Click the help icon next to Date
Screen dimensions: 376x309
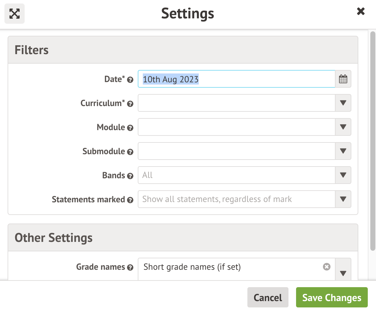click(130, 80)
